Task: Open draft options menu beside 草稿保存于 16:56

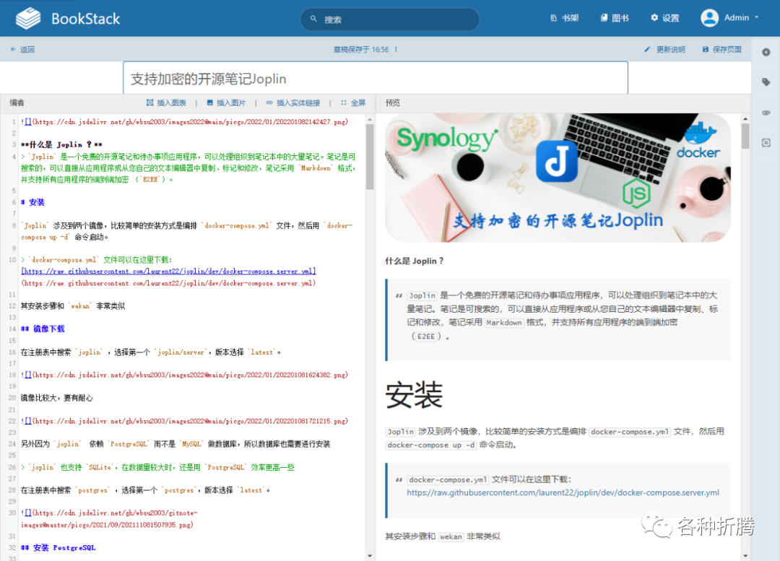Action: coord(396,49)
